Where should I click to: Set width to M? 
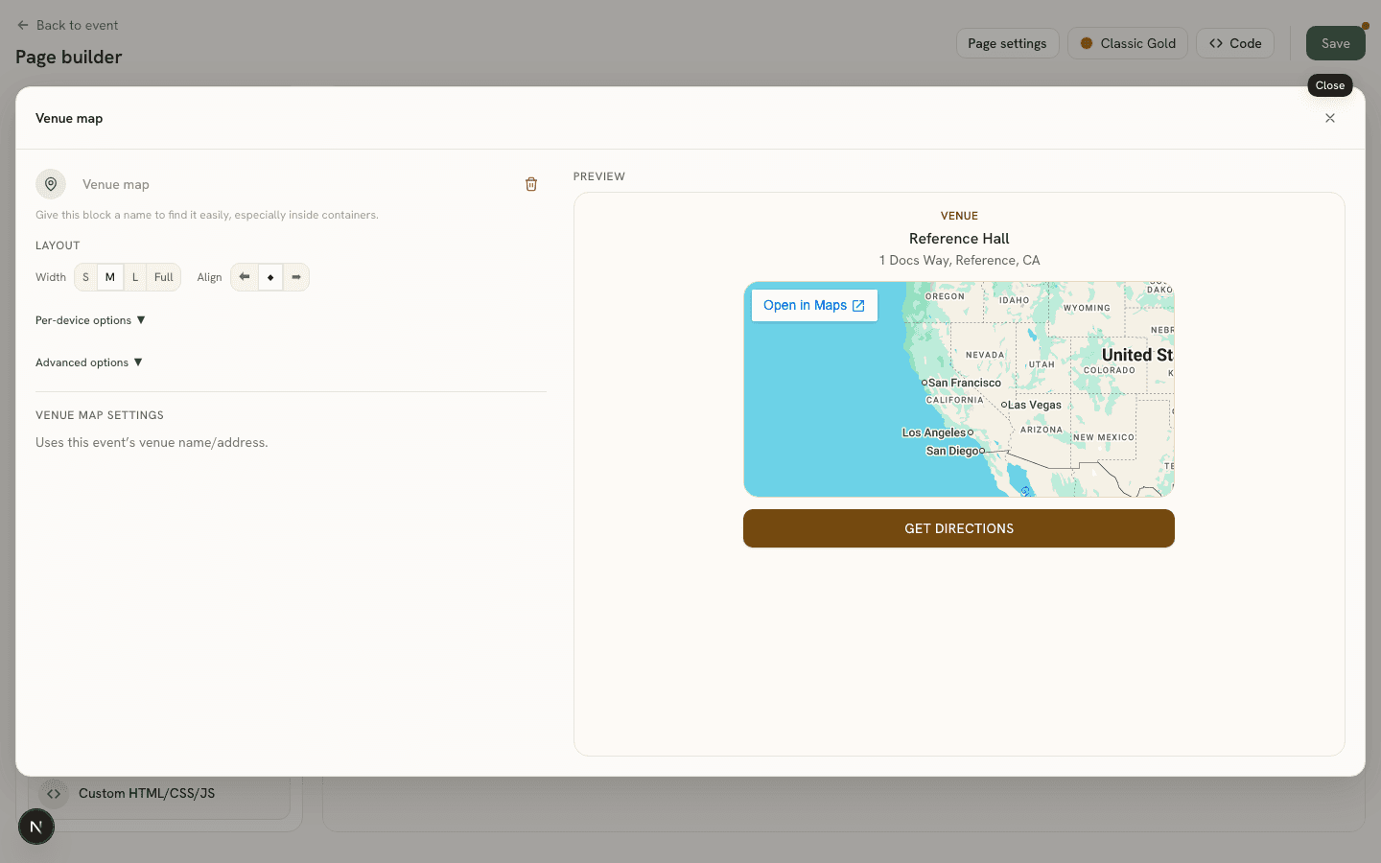tap(110, 277)
